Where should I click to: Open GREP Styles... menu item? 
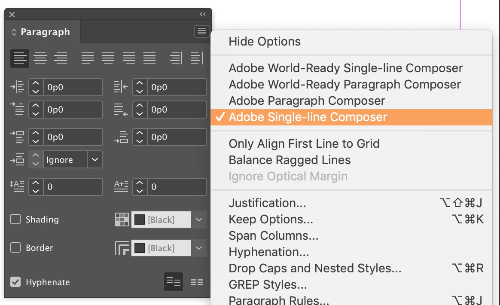[x=351, y=284]
